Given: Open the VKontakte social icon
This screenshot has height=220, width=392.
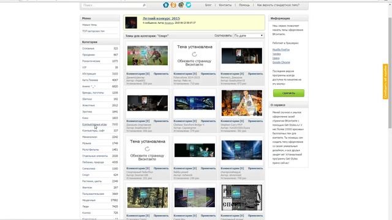Looking at the screenshot, I should 166,5.
